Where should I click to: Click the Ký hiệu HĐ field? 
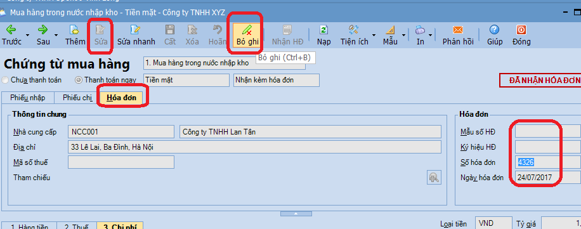tap(548, 147)
